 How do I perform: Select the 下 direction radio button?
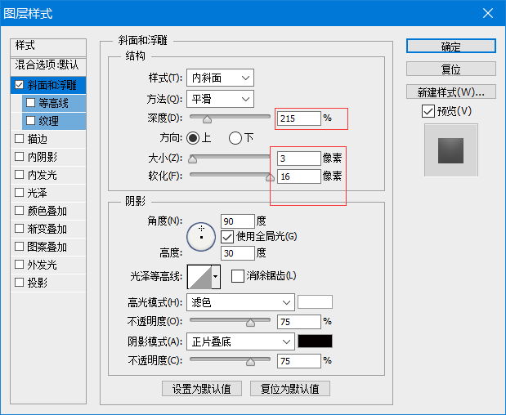coord(235,138)
